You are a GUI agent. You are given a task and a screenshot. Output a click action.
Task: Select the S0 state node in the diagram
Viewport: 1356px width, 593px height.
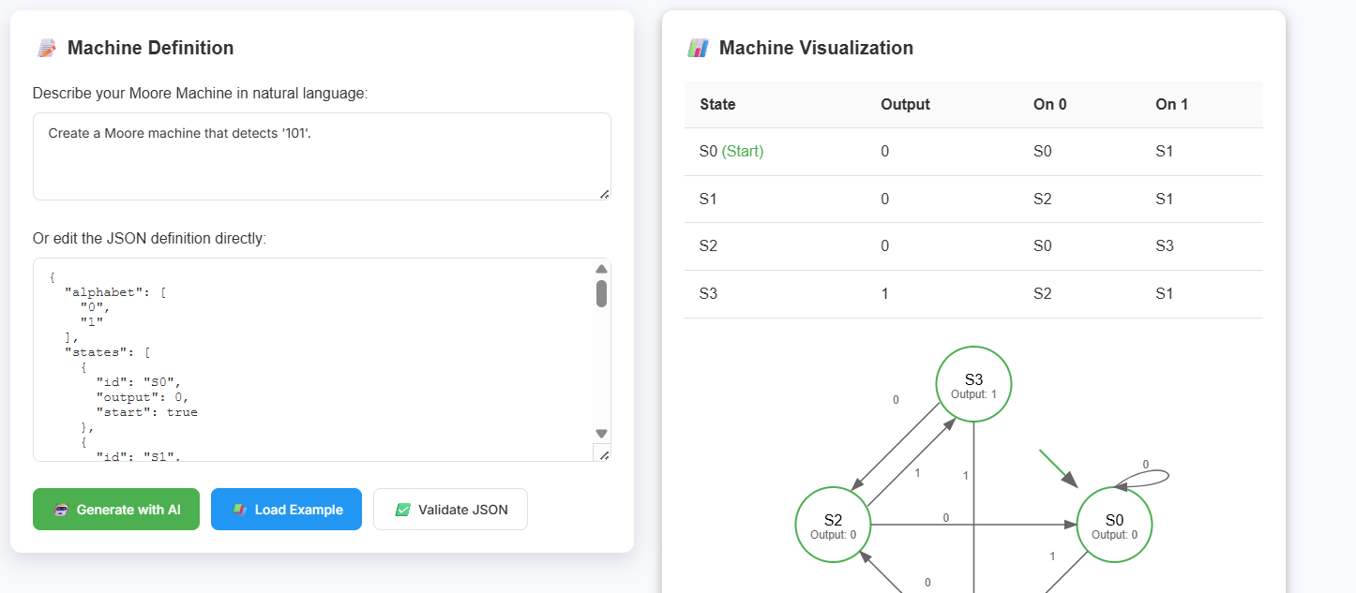point(1114,526)
